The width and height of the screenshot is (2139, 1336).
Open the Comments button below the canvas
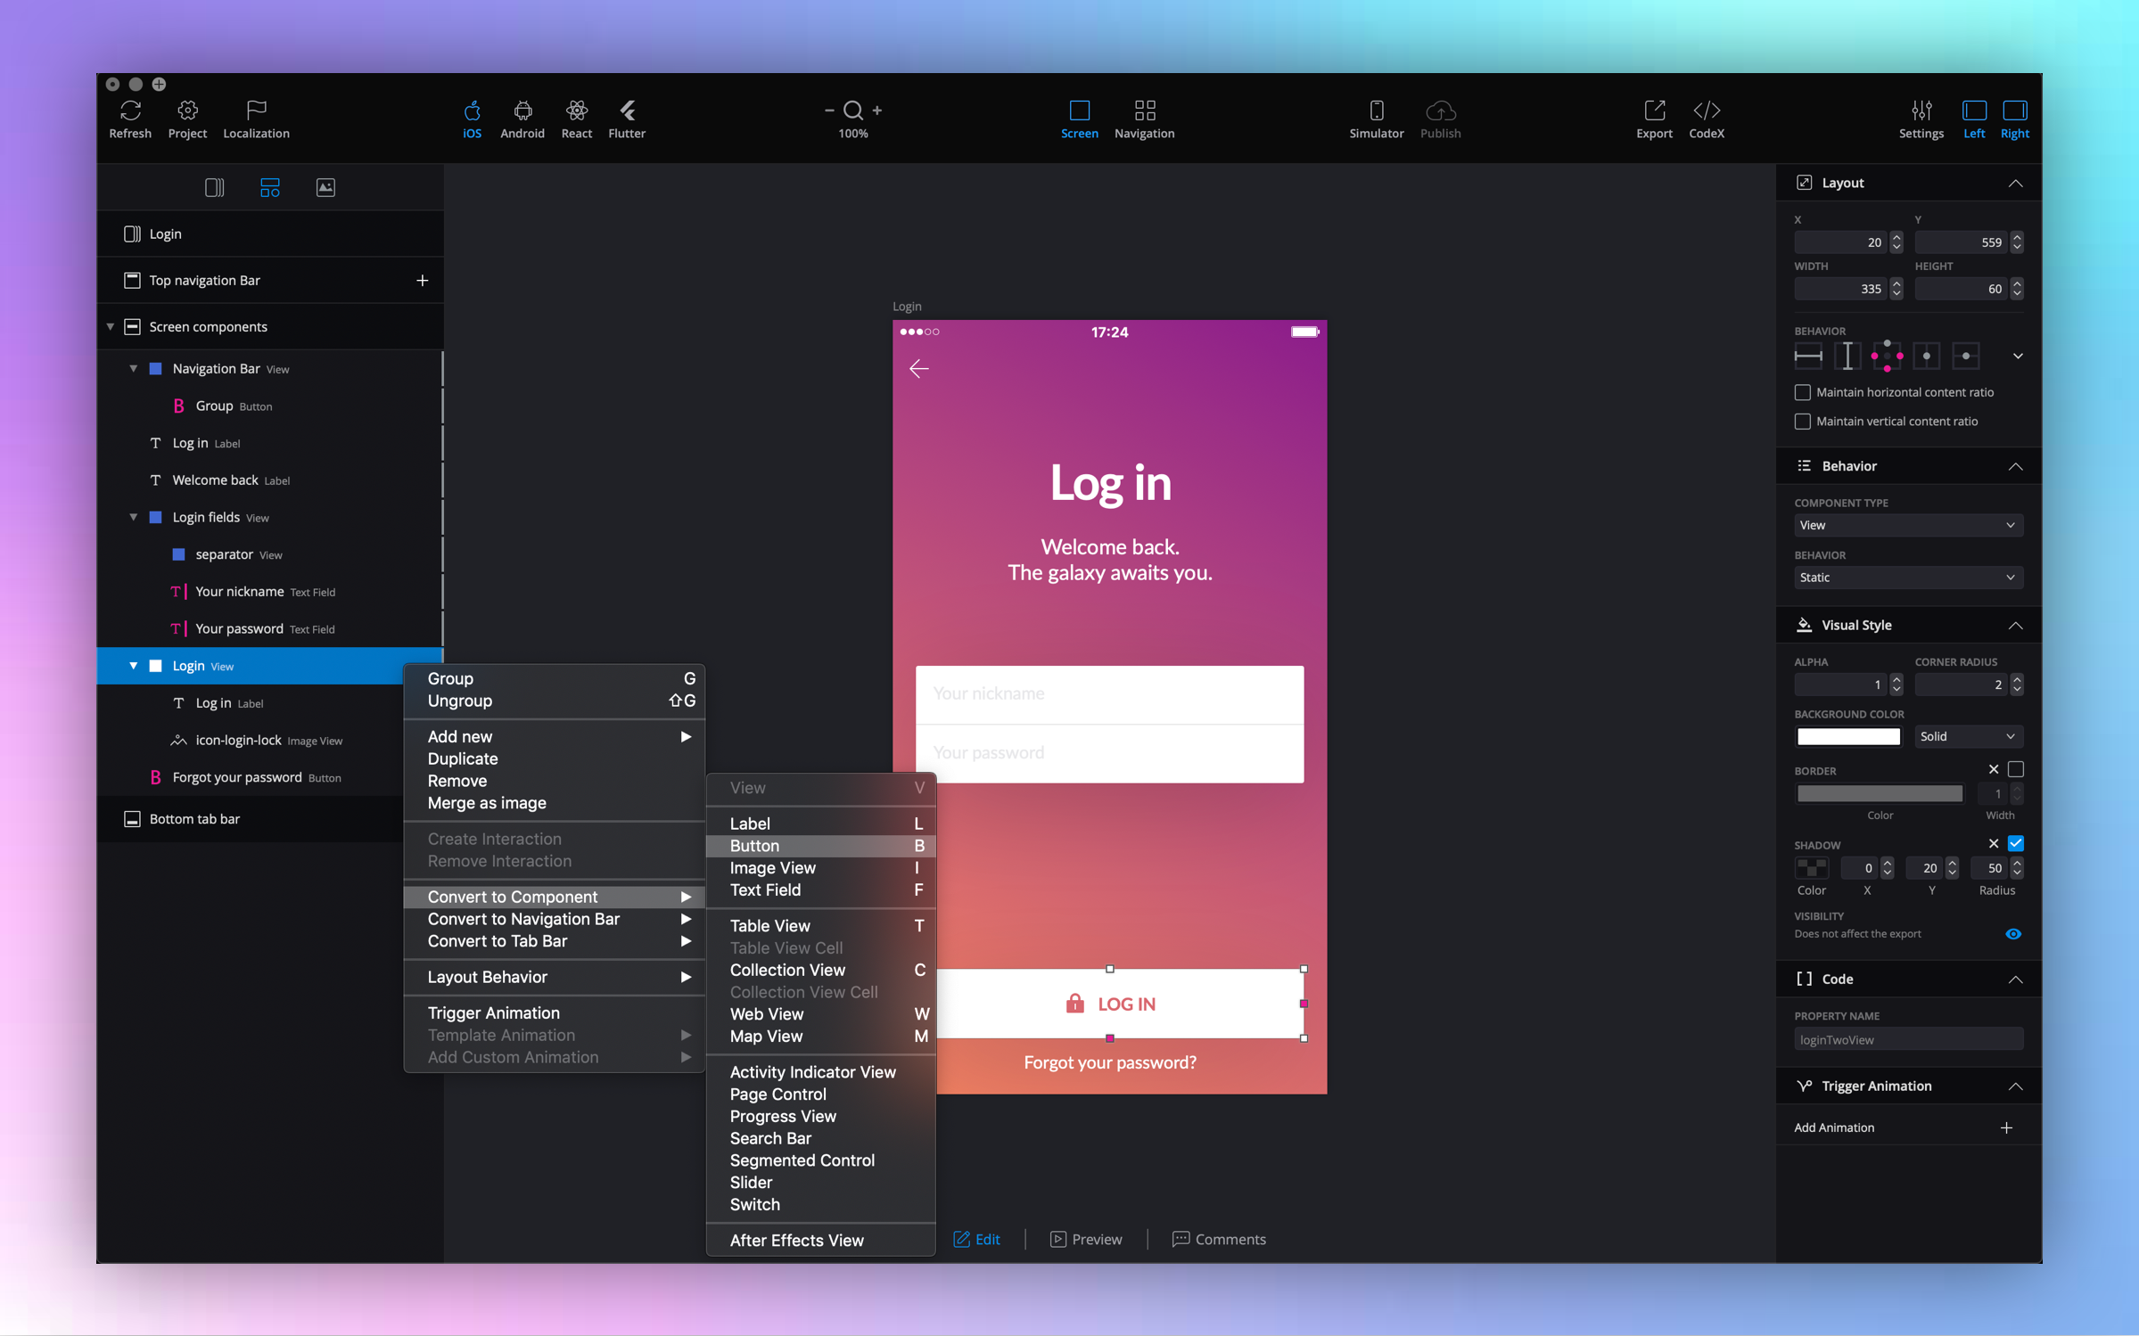click(x=1219, y=1239)
